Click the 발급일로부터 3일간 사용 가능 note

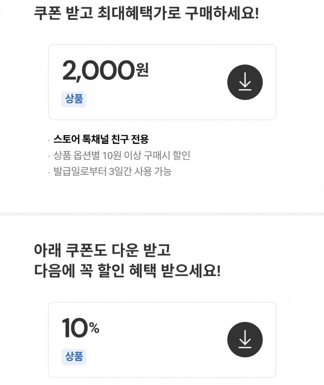tap(112, 171)
